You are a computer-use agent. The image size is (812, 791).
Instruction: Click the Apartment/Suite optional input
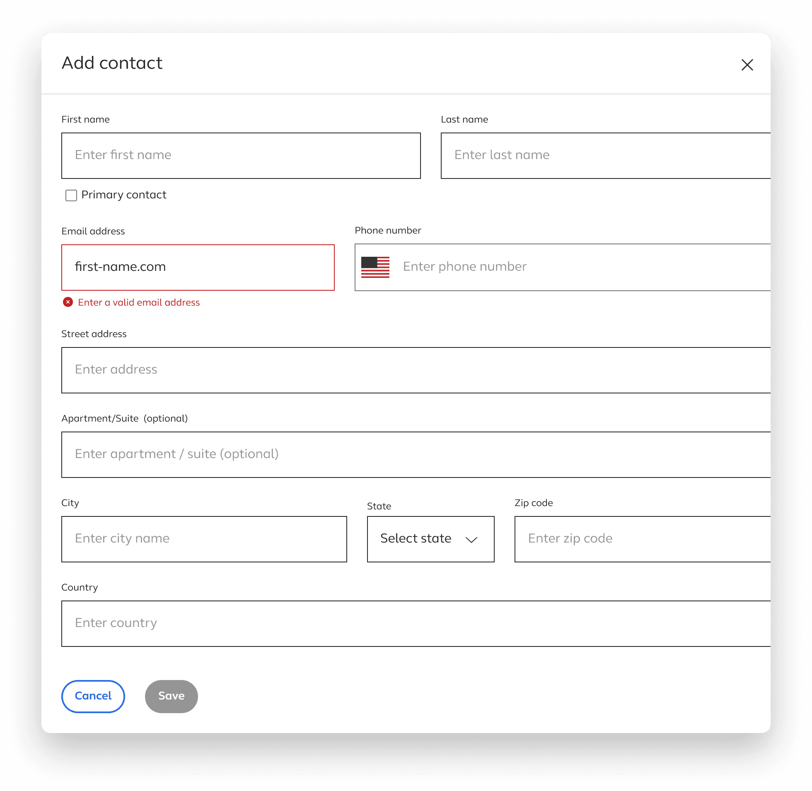(416, 454)
